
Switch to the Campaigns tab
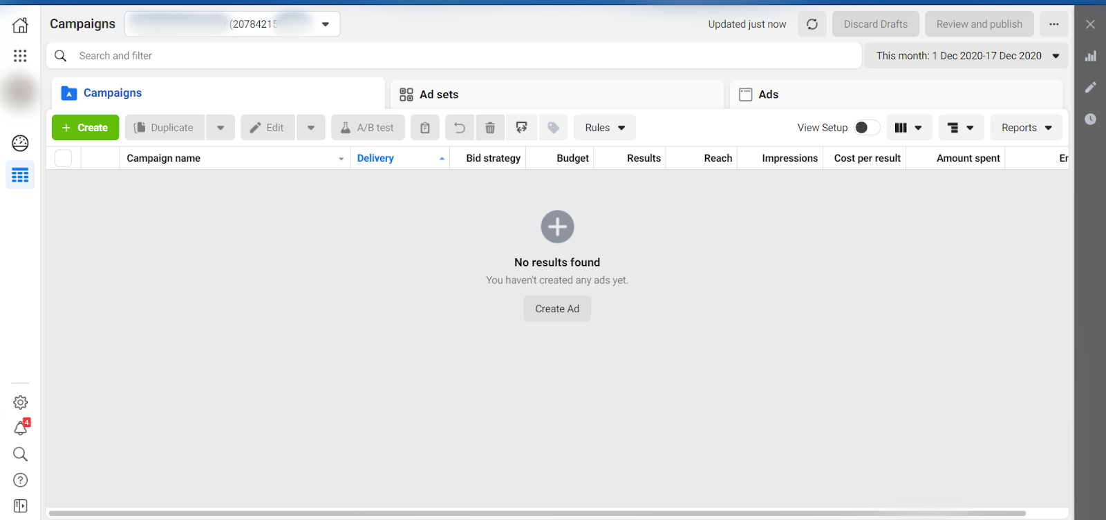pos(218,93)
